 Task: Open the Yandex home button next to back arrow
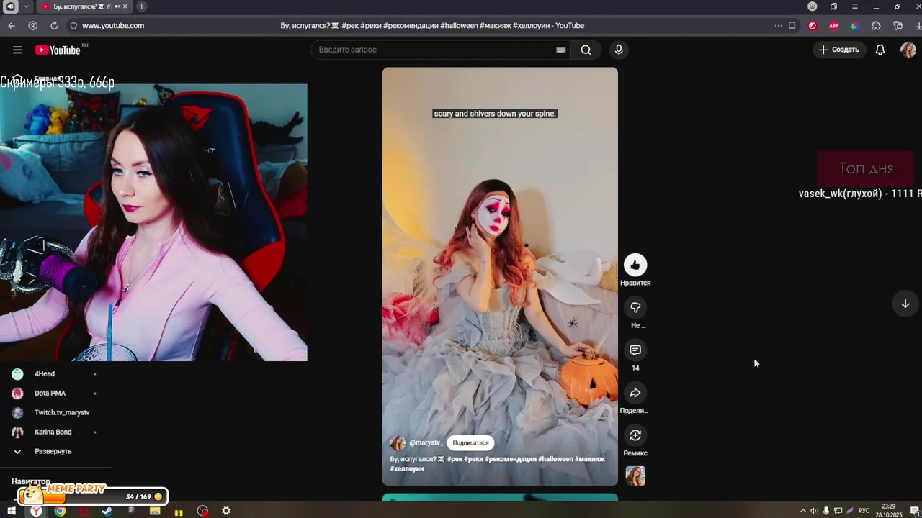tap(32, 25)
